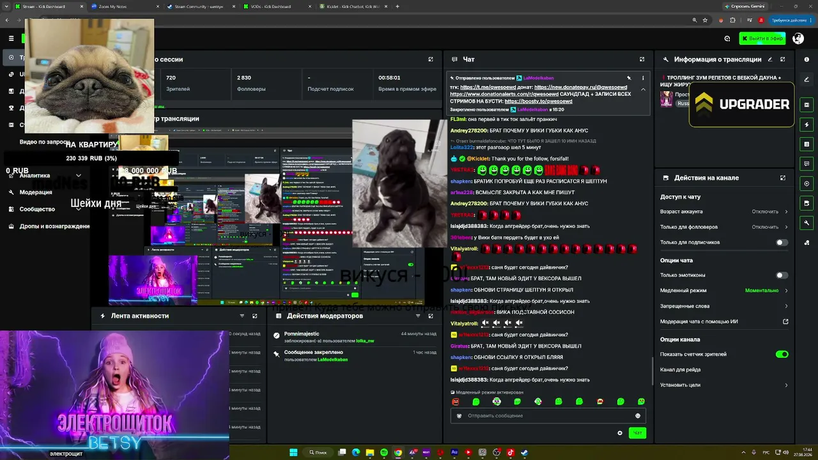Open the Telegram link in pinned message
The height and width of the screenshot is (460, 818).
point(488,87)
